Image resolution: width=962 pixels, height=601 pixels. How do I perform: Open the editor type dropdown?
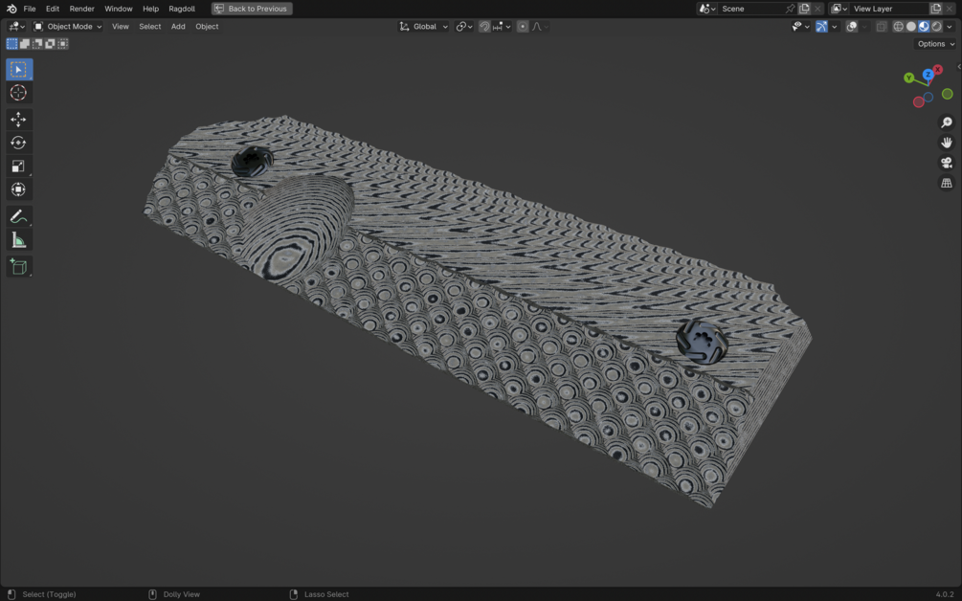pos(16,27)
